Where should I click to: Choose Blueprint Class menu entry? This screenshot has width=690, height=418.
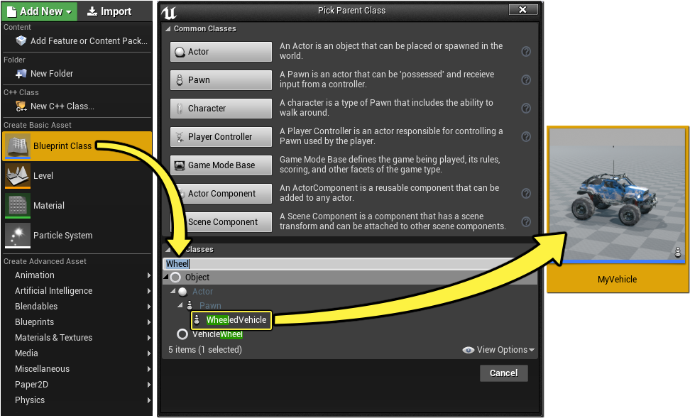tap(77, 146)
